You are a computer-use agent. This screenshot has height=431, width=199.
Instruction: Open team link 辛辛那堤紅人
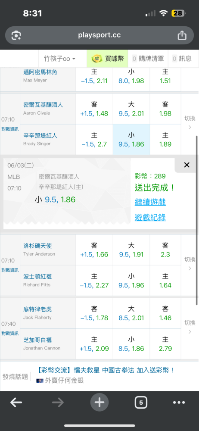coord(40,135)
